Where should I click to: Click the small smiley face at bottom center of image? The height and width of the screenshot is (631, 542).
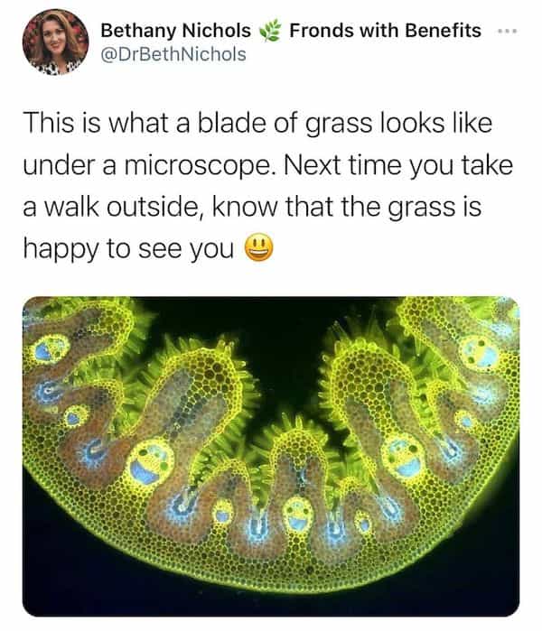[x=297, y=515]
